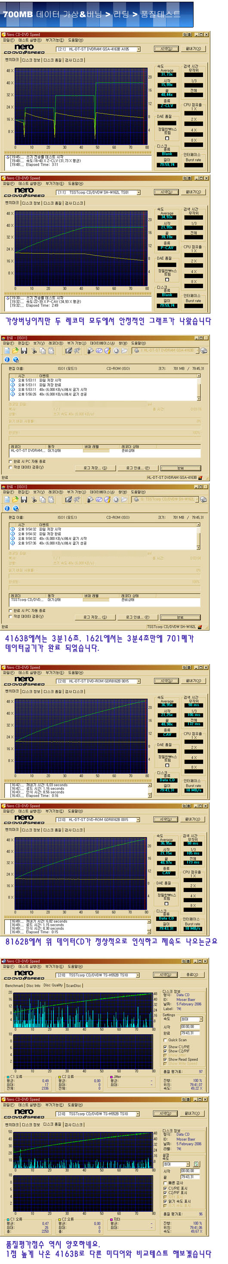Click Copy icon in GSA-4163B burn window
The width and height of the screenshot is (228, 1264).
coord(43,351)
